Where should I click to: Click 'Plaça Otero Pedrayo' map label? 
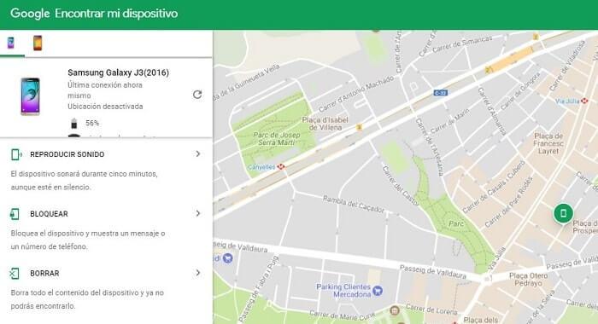click(x=528, y=280)
